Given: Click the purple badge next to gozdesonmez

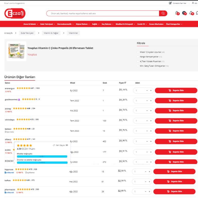Looking at the screenshot, I should 19,100.
